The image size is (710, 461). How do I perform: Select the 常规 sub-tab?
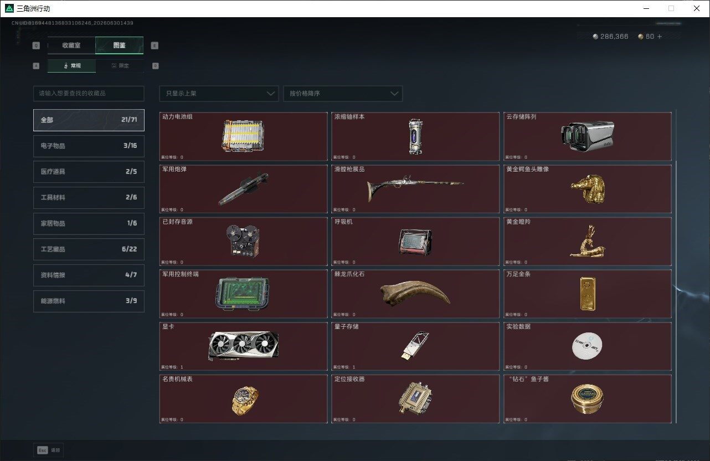coord(71,65)
